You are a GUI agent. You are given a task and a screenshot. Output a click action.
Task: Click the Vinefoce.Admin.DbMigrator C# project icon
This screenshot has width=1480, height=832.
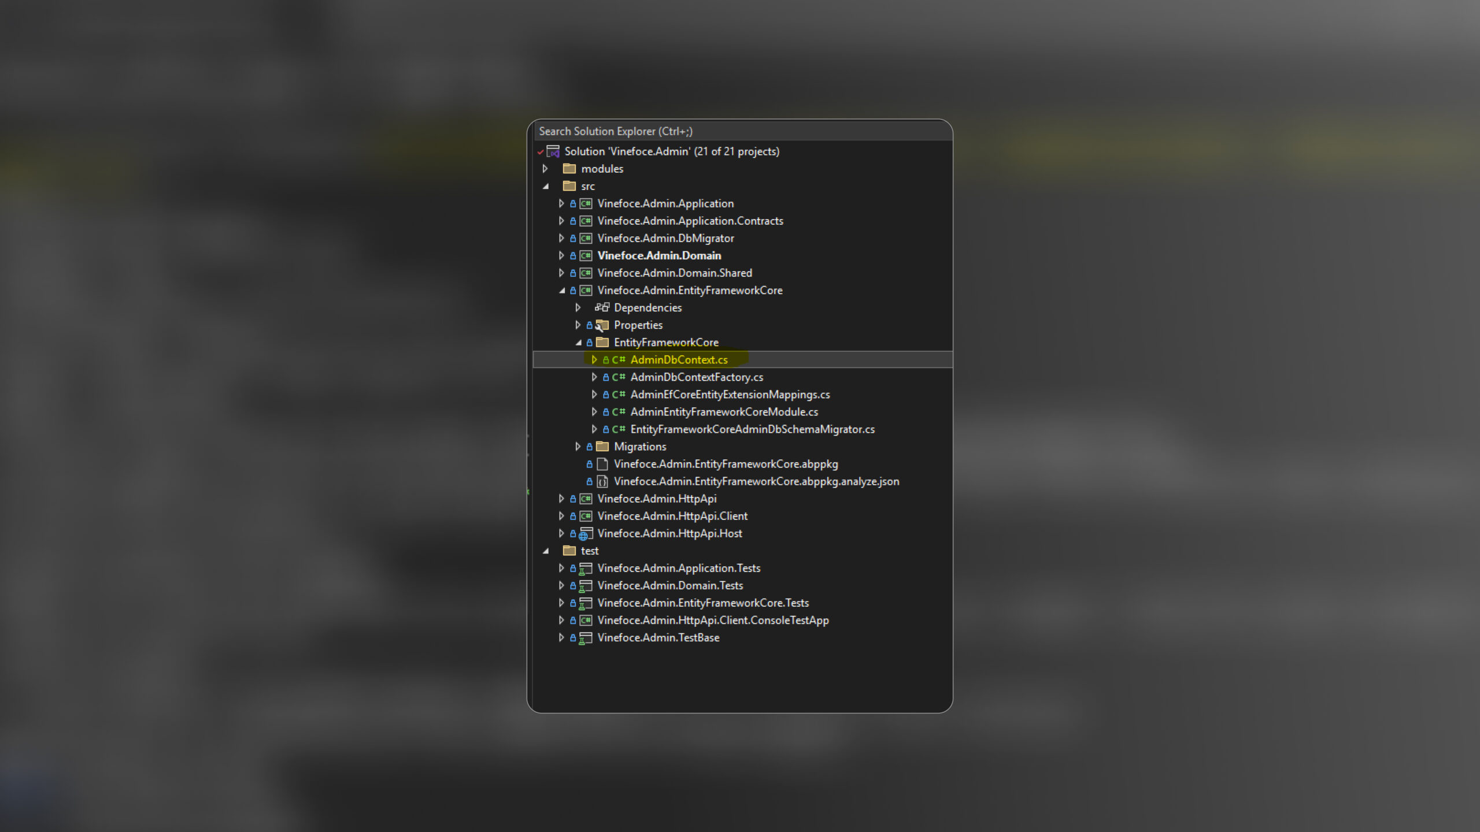586,238
